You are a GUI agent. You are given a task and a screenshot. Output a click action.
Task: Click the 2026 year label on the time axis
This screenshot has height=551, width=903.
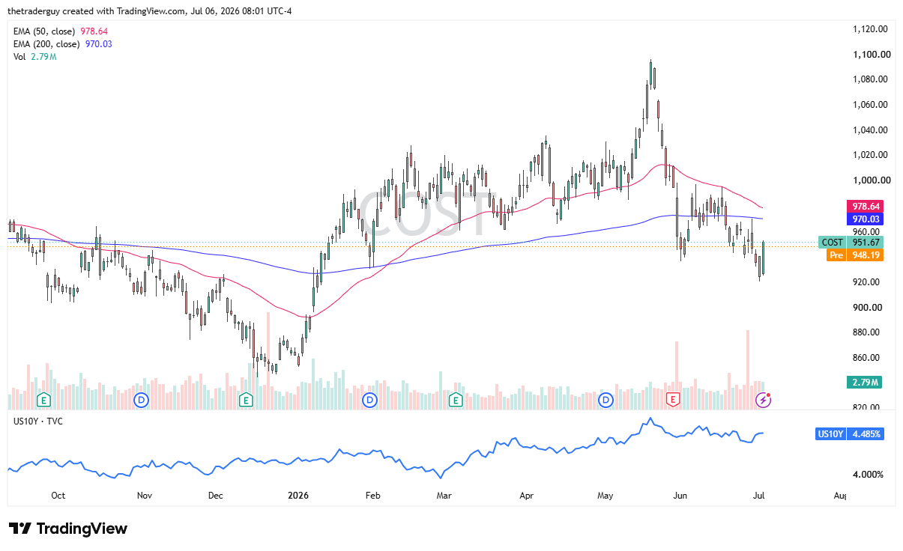tap(298, 496)
